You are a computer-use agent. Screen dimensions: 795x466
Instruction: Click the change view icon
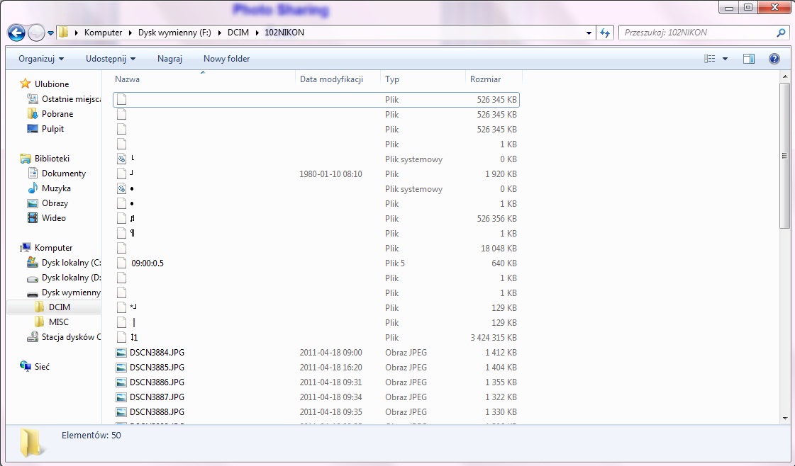(710, 59)
